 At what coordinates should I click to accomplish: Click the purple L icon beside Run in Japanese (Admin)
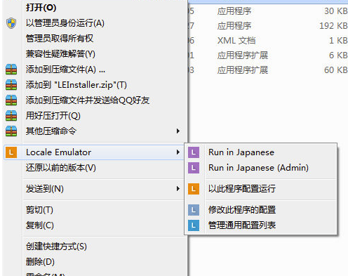[x=194, y=168]
